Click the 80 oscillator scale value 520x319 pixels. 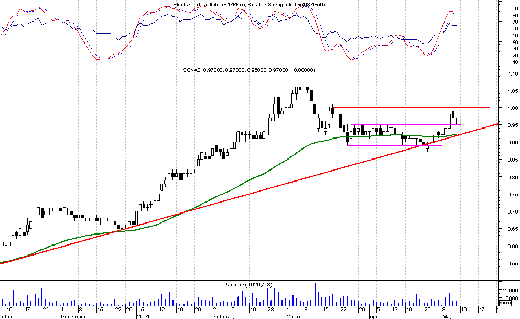click(x=515, y=16)
